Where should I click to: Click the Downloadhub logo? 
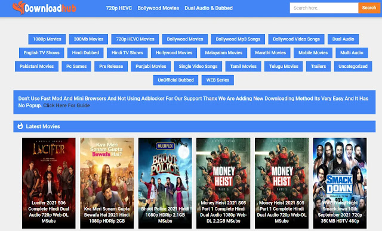coord(44,8)
